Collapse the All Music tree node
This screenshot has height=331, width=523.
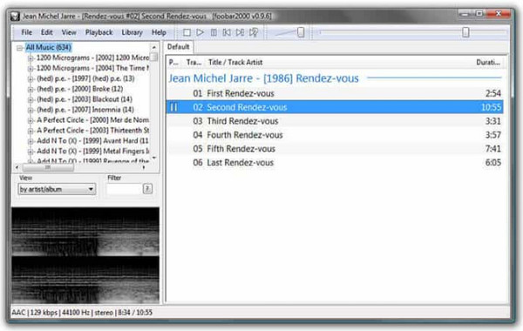click(19, 48)
